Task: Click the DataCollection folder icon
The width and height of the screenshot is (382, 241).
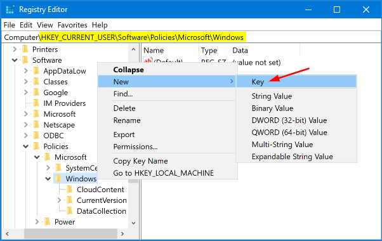Action: click(70, 211)
